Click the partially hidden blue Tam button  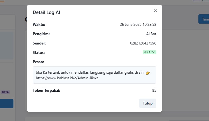[x=204, y=19]
